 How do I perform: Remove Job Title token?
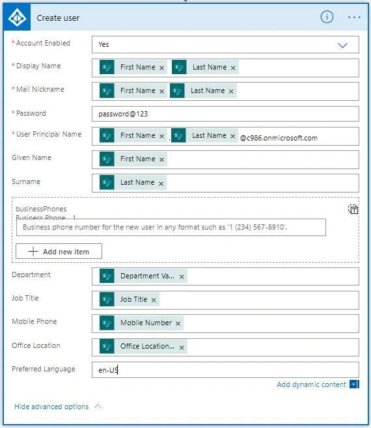(x=154, y=301)
